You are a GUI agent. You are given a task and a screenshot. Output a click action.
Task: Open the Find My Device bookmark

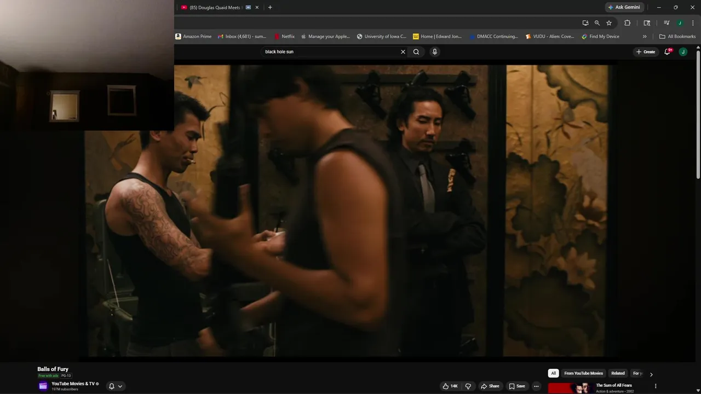point(600,37)
